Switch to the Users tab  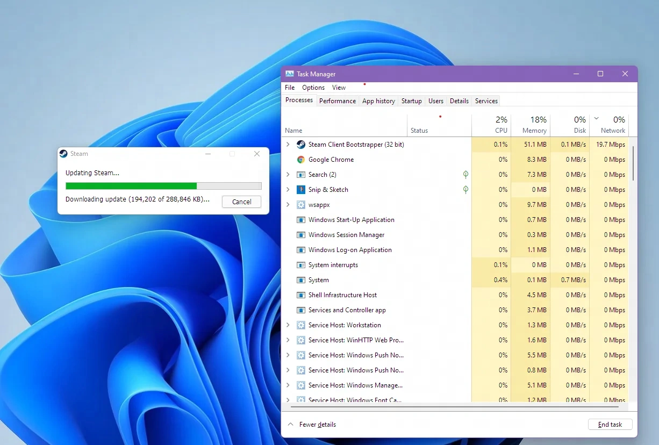pyautogui.click(x=436, y=101)
